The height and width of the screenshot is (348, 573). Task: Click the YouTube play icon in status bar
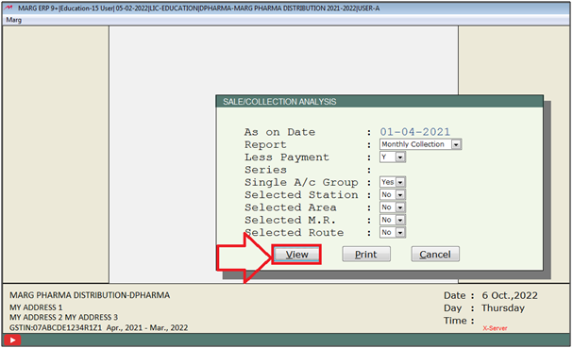tap(12, 340)
